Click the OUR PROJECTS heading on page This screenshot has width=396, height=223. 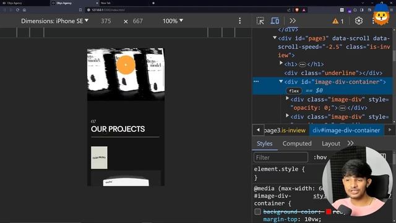click(x=118, y=129)
